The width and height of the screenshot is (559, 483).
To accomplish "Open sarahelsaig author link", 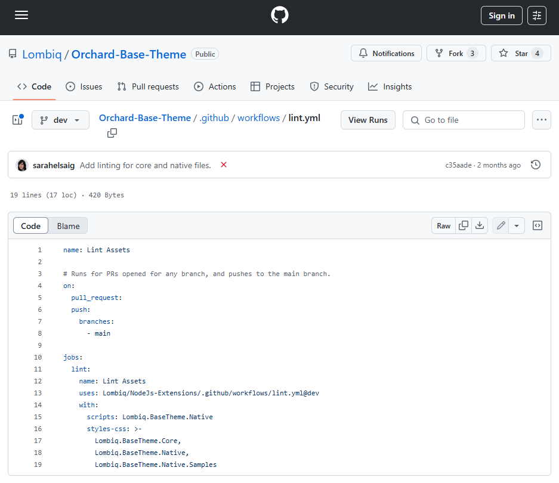I will (54, 165).
